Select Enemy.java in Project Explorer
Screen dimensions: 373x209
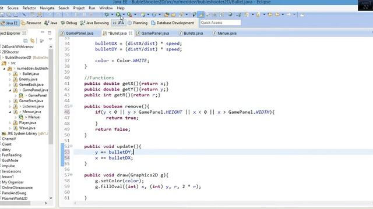click(x=28, y=79)
